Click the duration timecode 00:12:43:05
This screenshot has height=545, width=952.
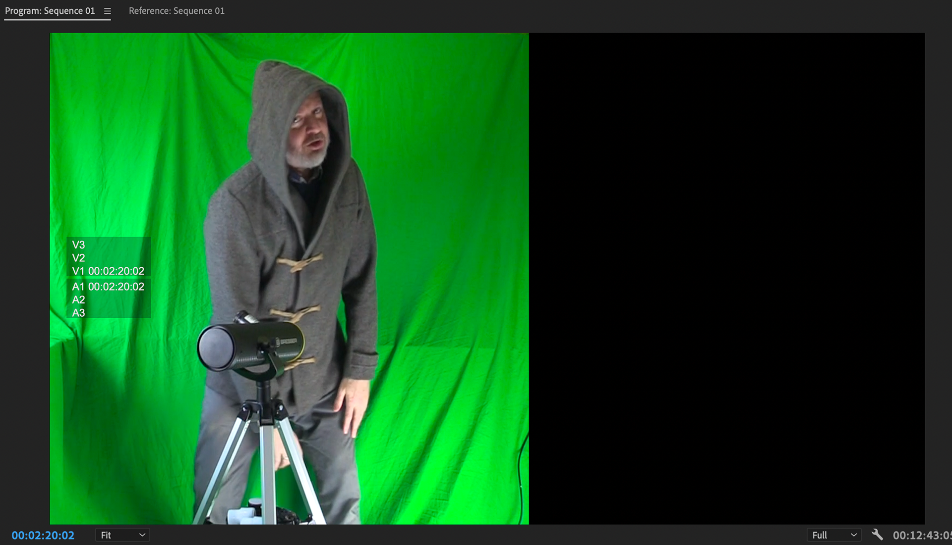pyautogui.click(x=921, y=535)
